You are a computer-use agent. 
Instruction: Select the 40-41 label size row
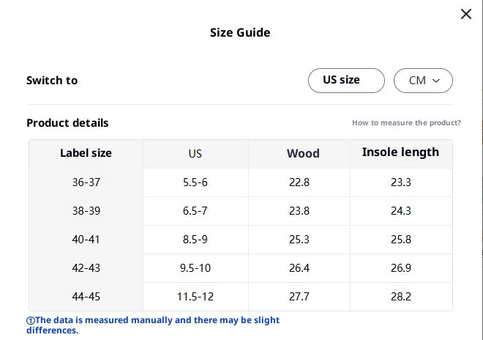[86, 240]
